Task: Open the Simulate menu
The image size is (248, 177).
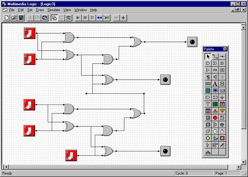Action: coord(54,10)
